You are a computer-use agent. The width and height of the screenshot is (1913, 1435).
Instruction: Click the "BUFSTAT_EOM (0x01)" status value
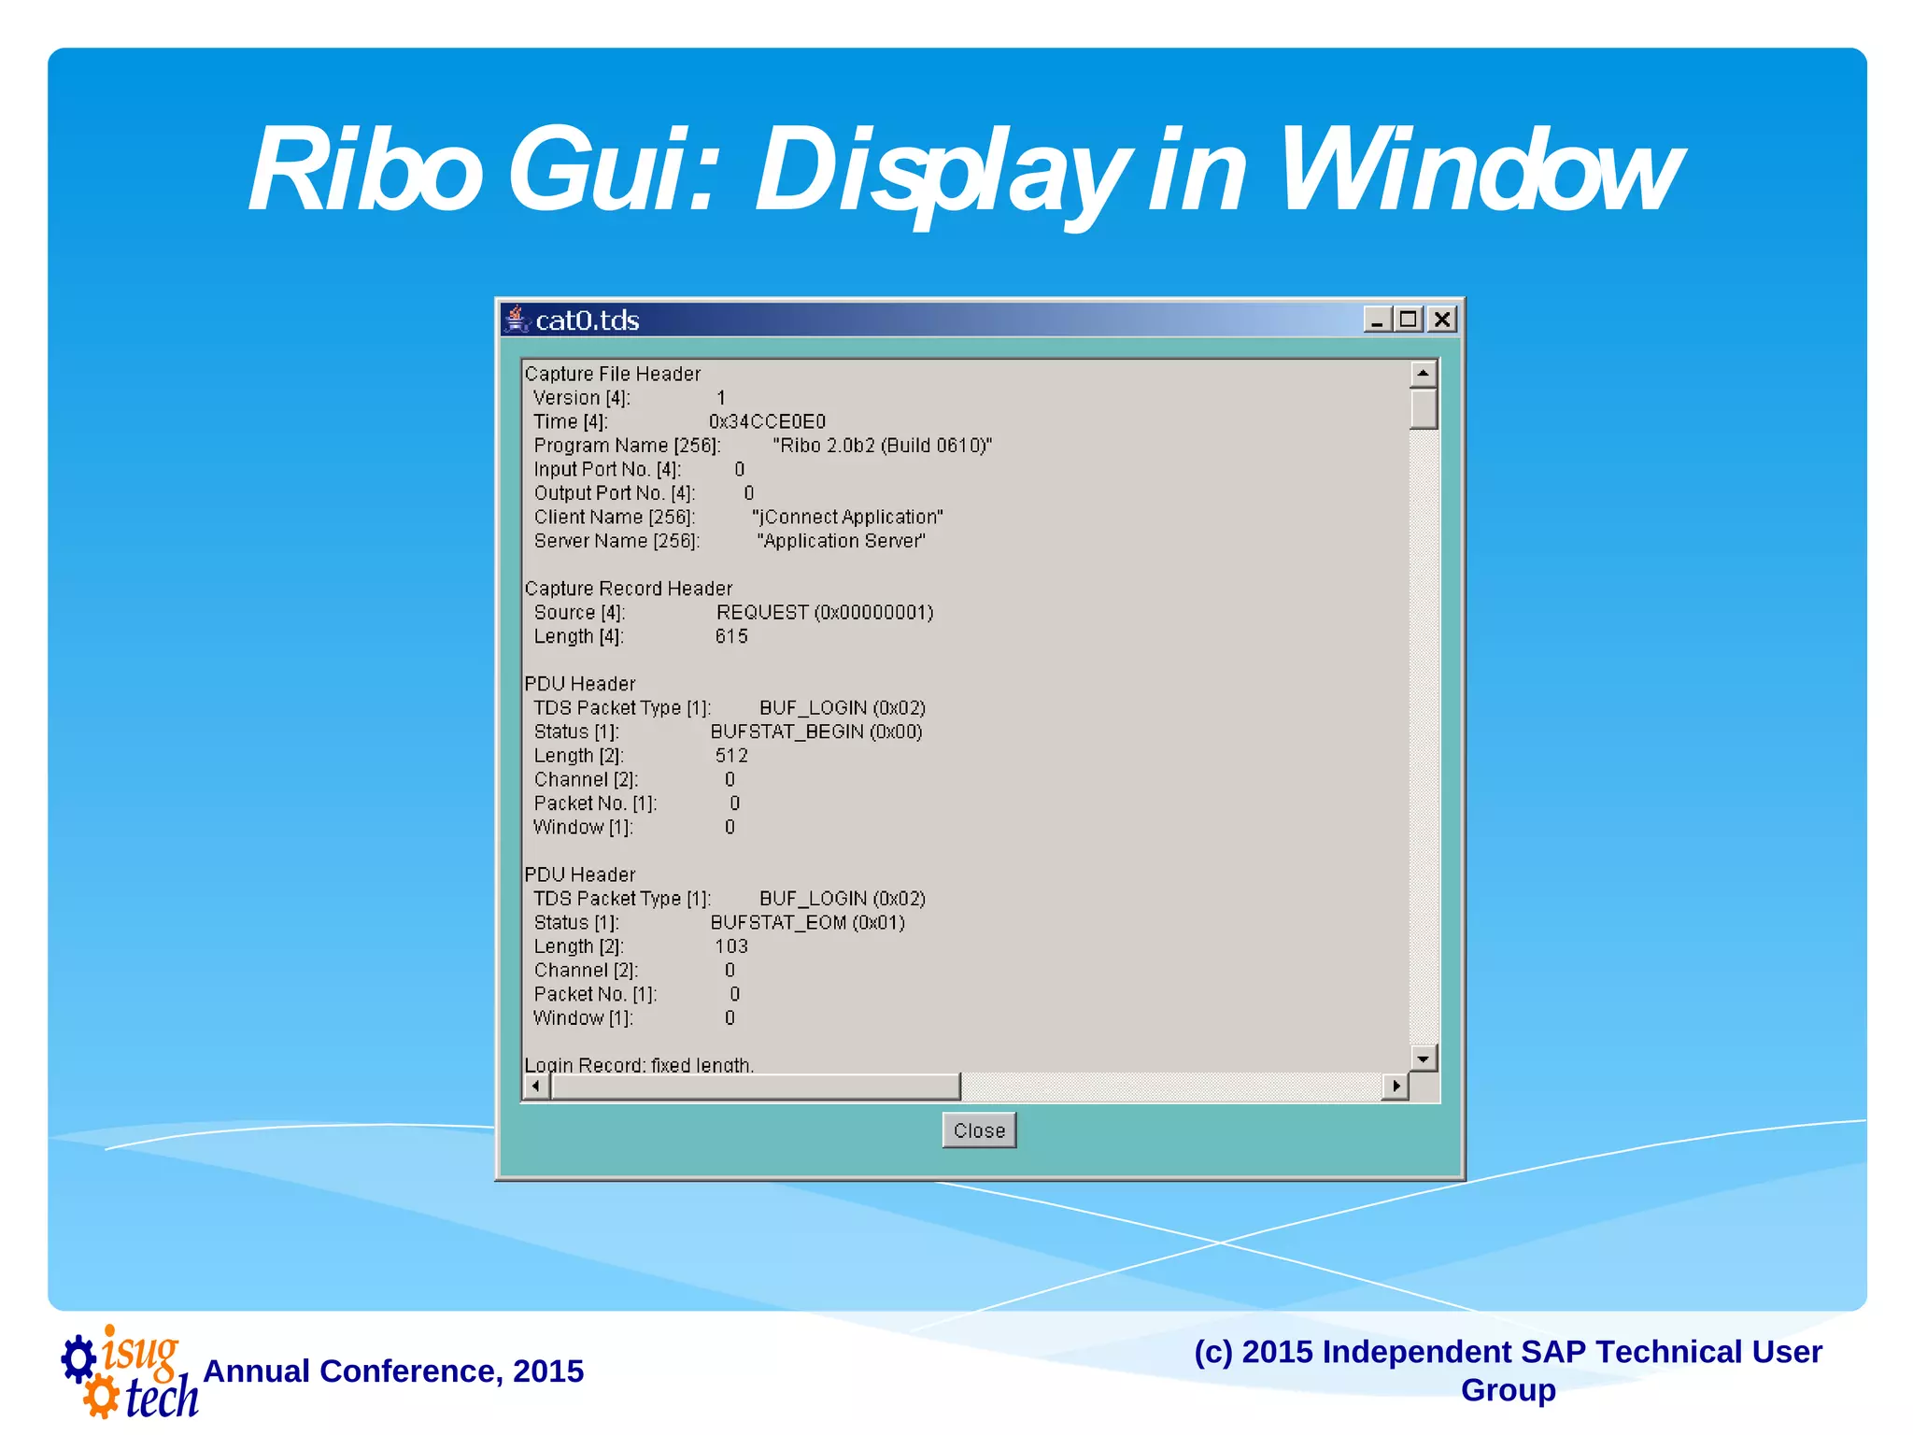[808, 922]
